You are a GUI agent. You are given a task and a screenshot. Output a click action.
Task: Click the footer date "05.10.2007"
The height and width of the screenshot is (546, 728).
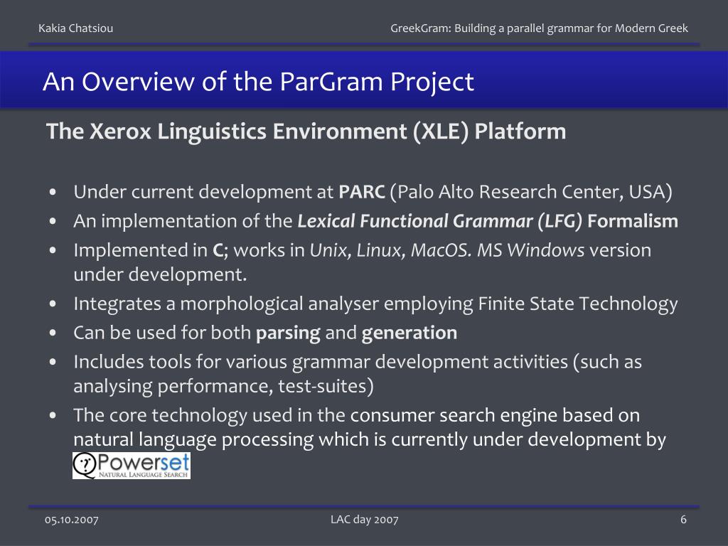[72, 520]
